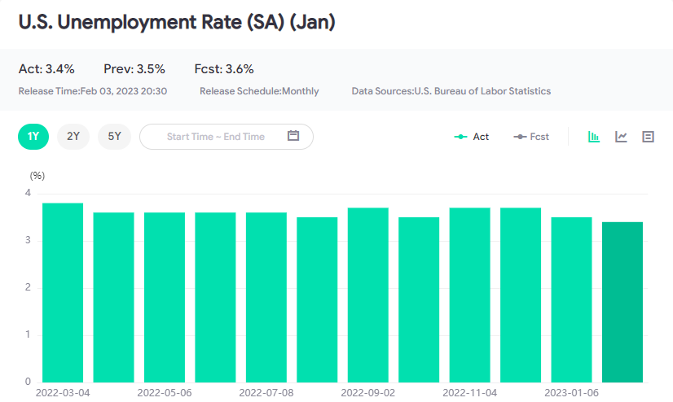This screenshot has width=673, height=402.
Task: Click the bar above the 2022-11-04 label
Action: (x=469, y=295)
